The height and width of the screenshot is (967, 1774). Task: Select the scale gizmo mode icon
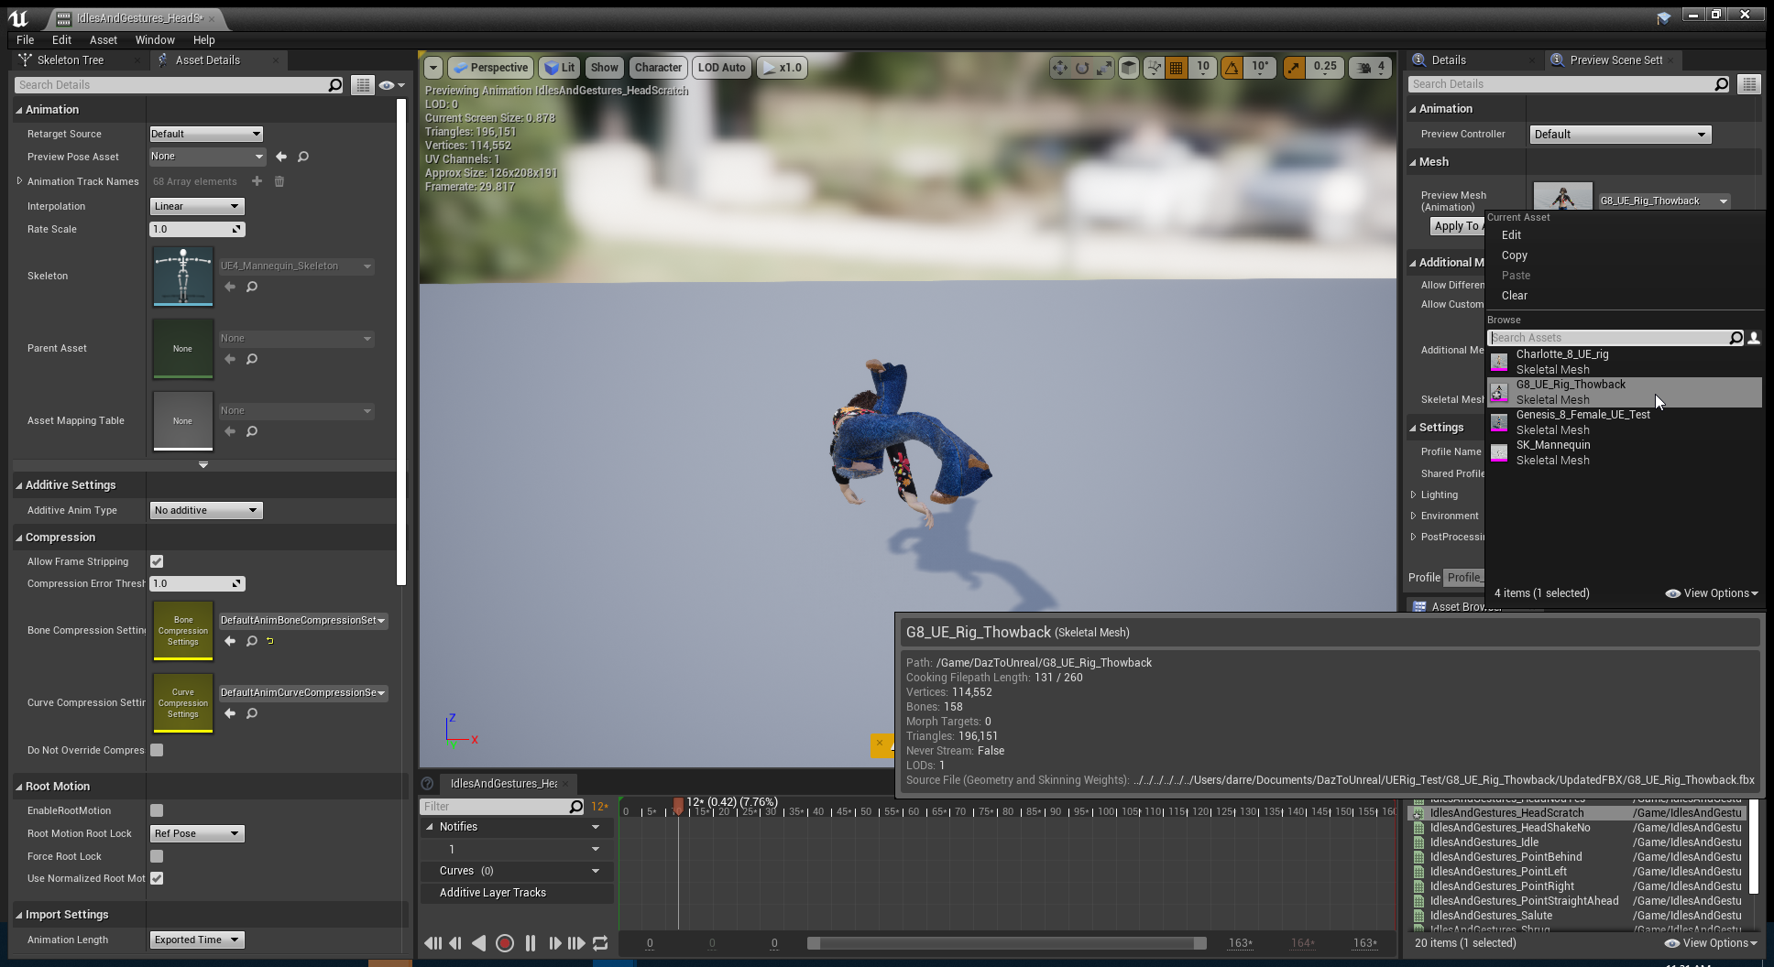1104,68
